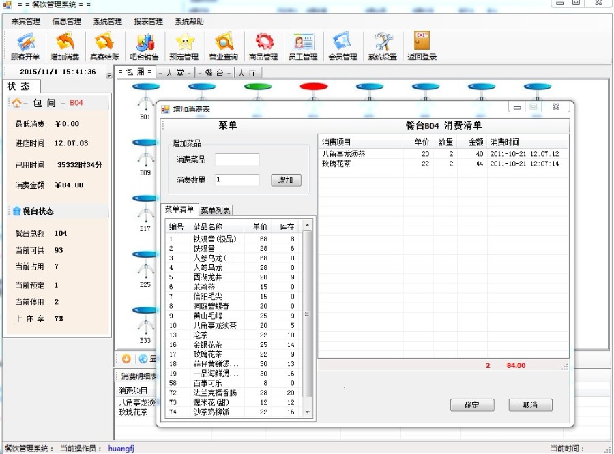Select the 顾客开单 toolbar icon

point(25,46)
